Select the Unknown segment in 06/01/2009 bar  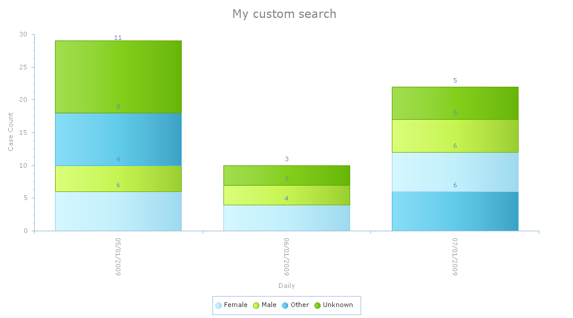[x=286, y=175]
